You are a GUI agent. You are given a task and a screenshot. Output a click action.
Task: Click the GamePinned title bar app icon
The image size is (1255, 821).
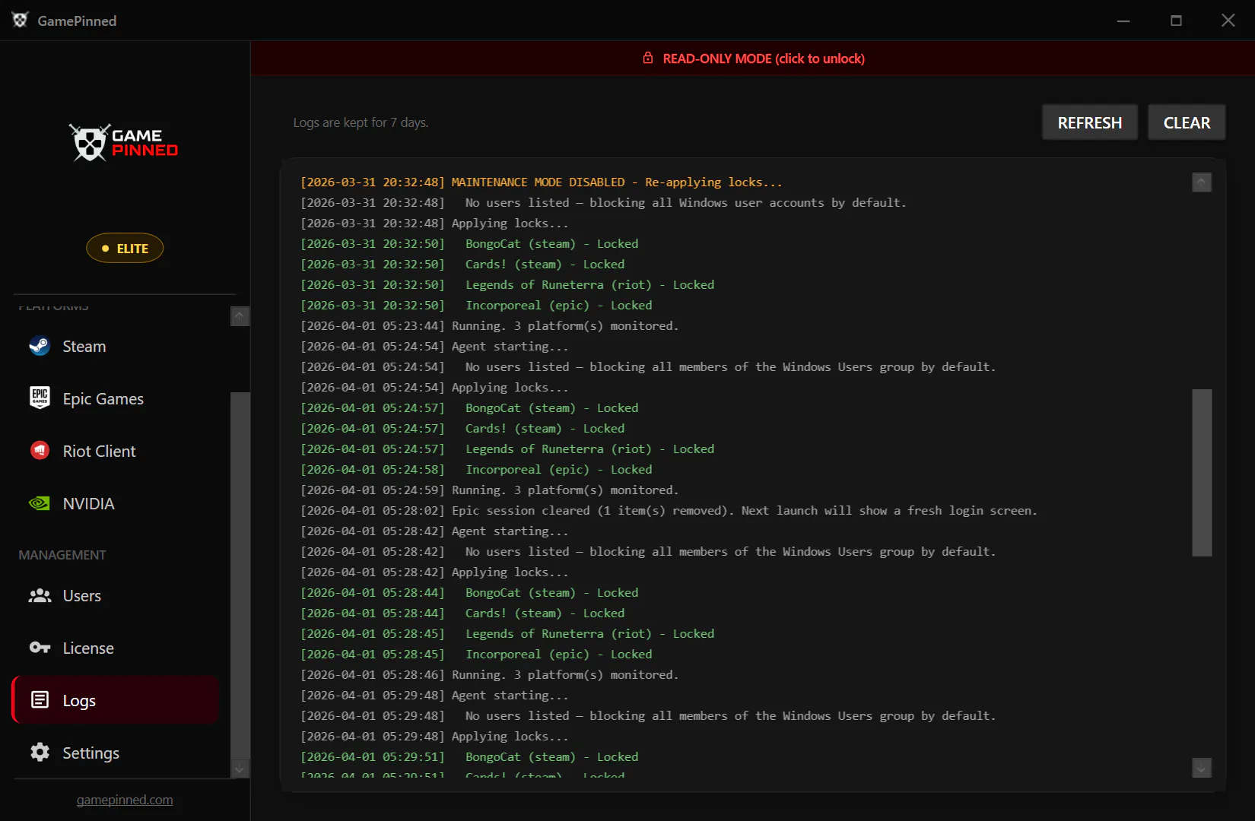21,20
